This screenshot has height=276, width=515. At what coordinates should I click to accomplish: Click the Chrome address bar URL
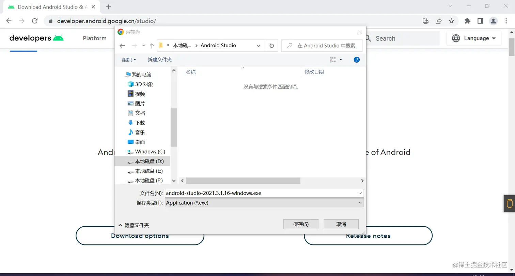point(107,21)
